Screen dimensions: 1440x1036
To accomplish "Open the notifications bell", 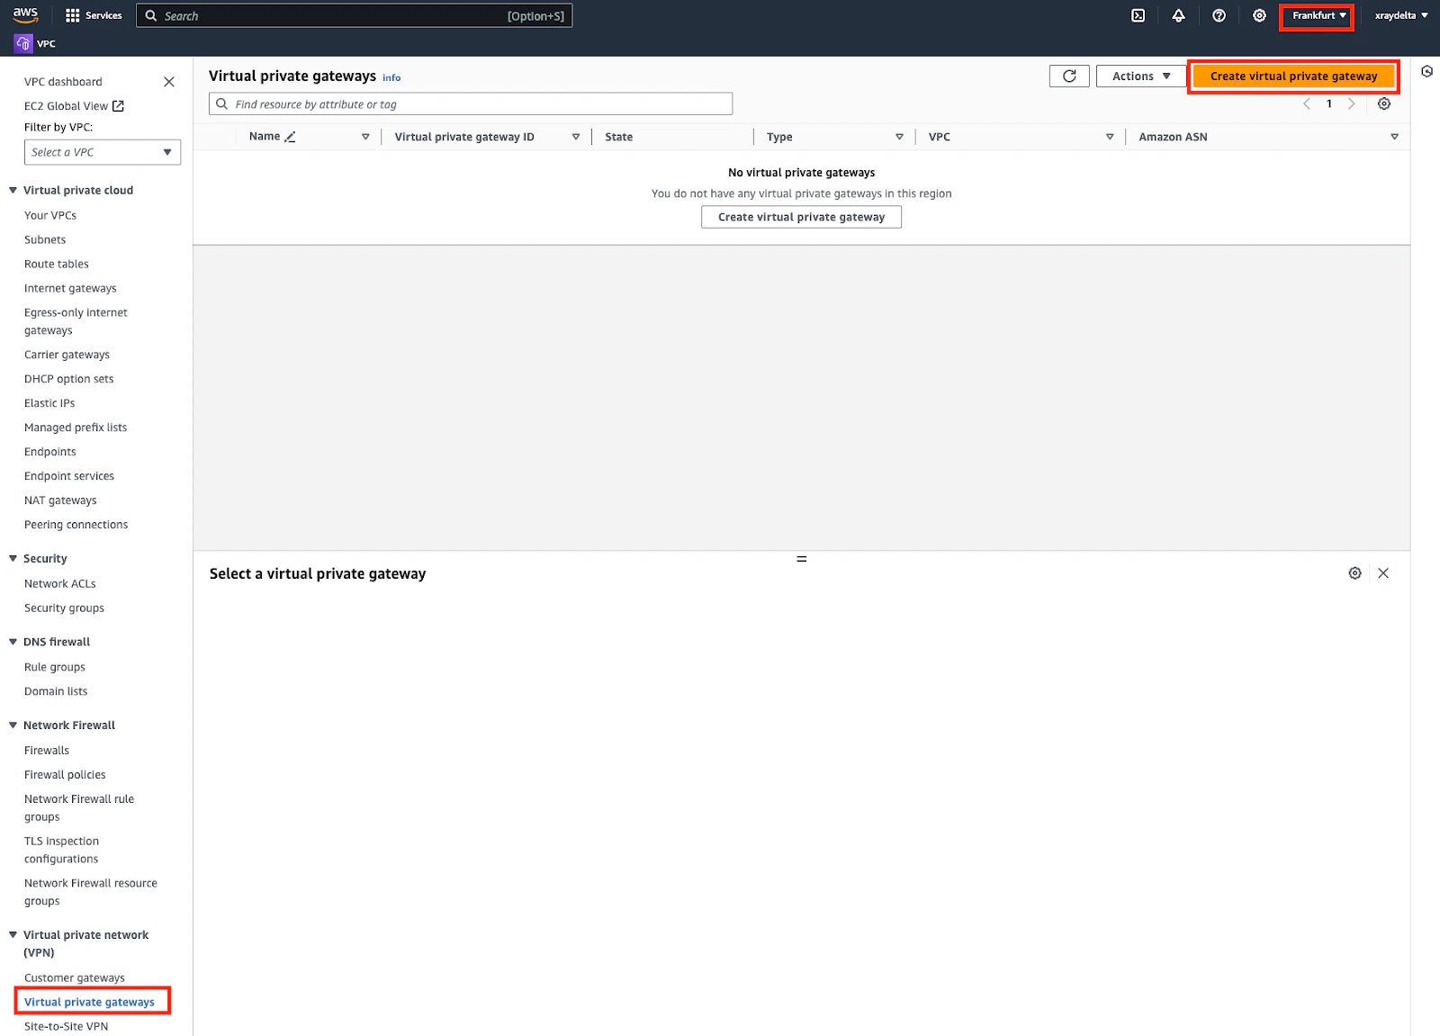I will coord(1178,15).
